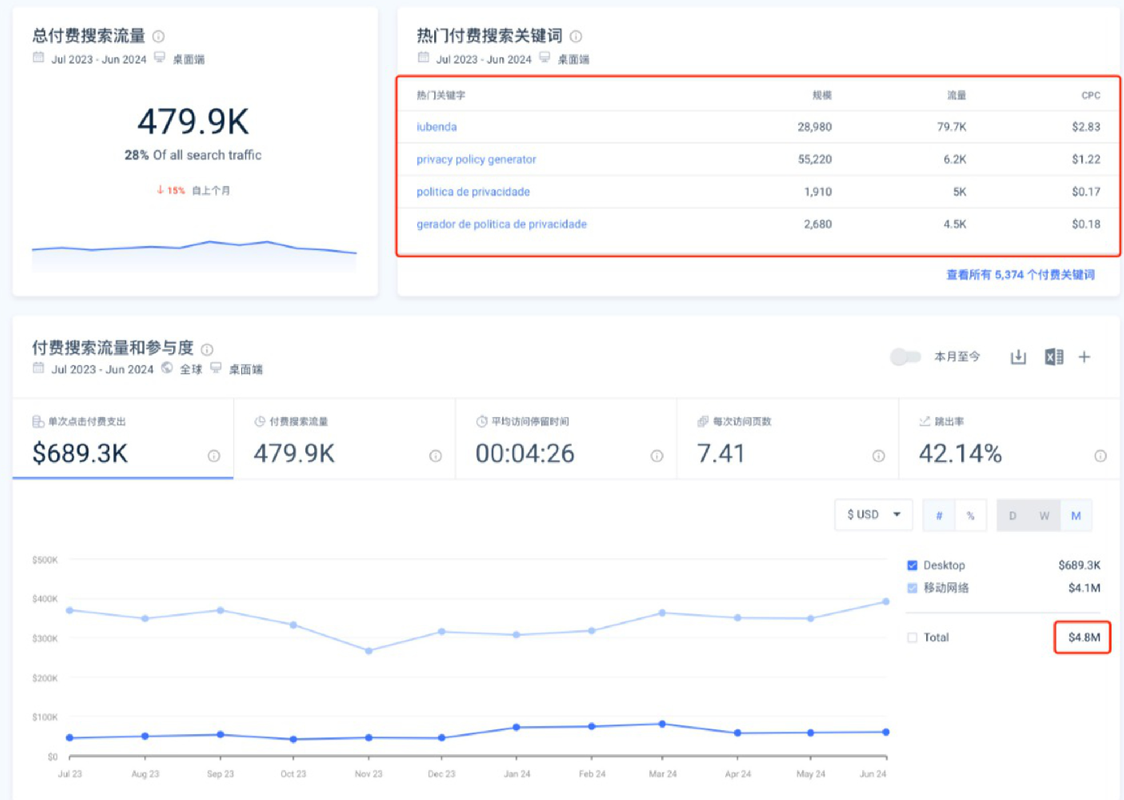Click info icon in 每次访问页数 card
Viewport: 1124px width, 800px height.
point(878,456)
